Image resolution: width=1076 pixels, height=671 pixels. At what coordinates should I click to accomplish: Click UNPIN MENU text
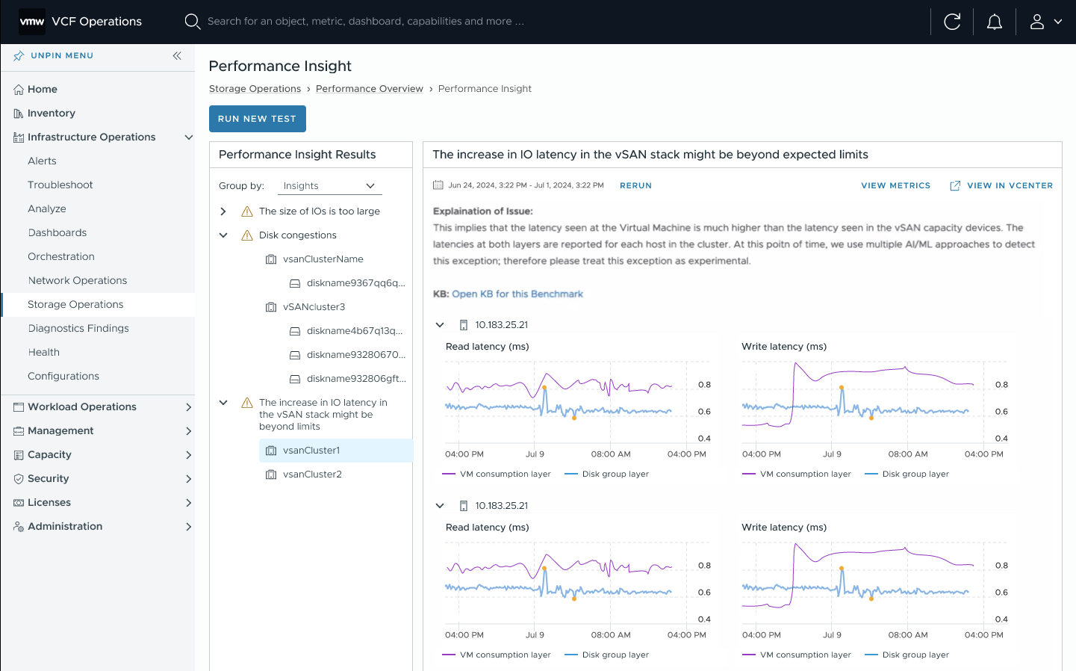62,56
